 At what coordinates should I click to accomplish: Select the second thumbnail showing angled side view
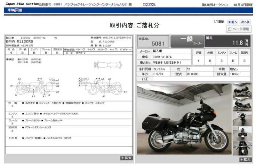(x=242, y=104)
